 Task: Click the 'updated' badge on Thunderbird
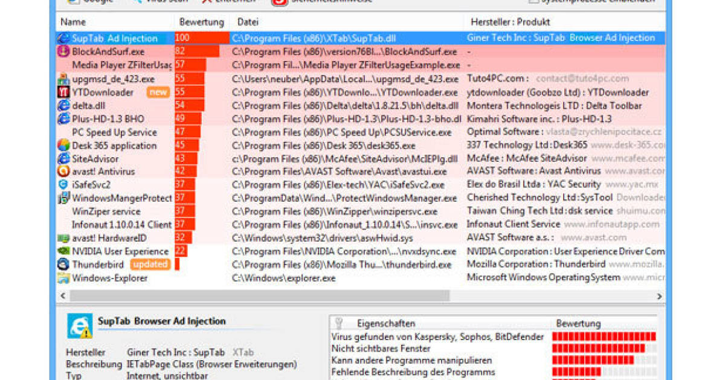click(x=150, y=265)
